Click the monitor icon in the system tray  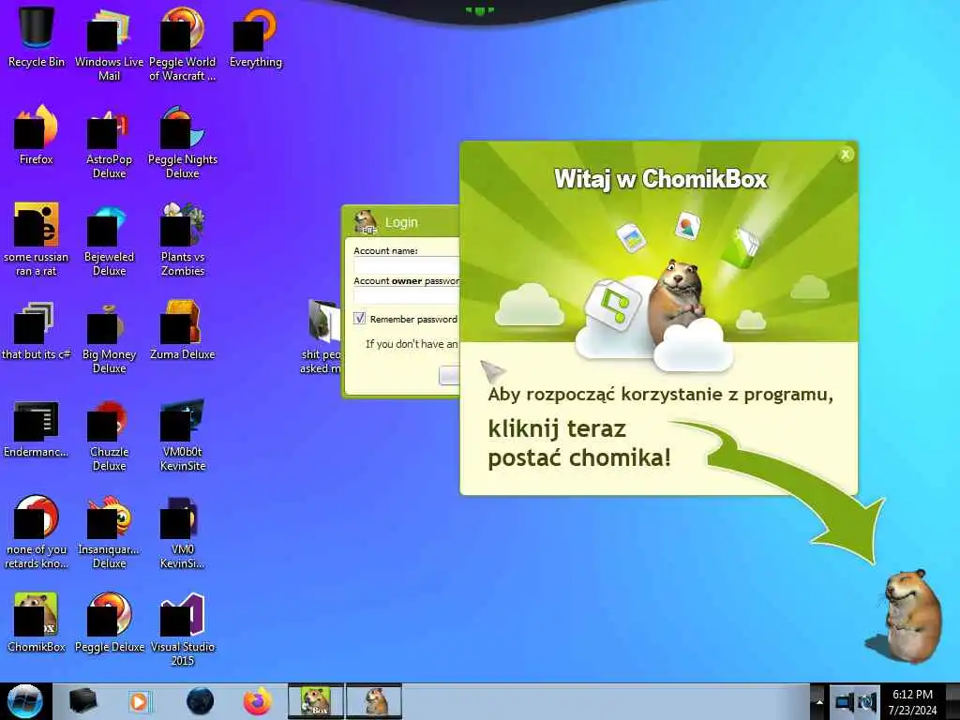click(845, 702)
